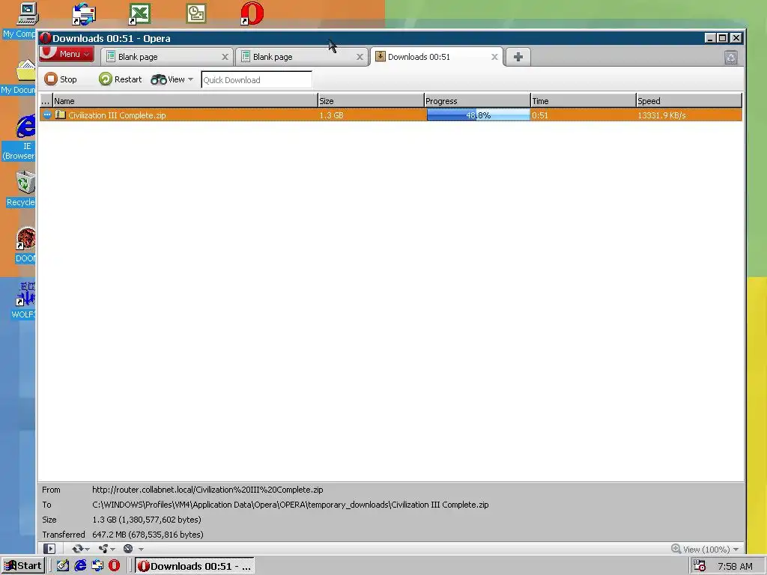The width and height of the screenshot is (767, 575).
Task: Open a new tab with plus button
Action: coord(518,57)
